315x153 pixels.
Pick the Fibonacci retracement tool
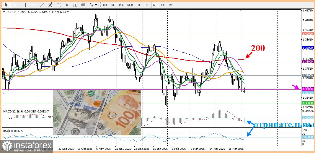[59, 5]
